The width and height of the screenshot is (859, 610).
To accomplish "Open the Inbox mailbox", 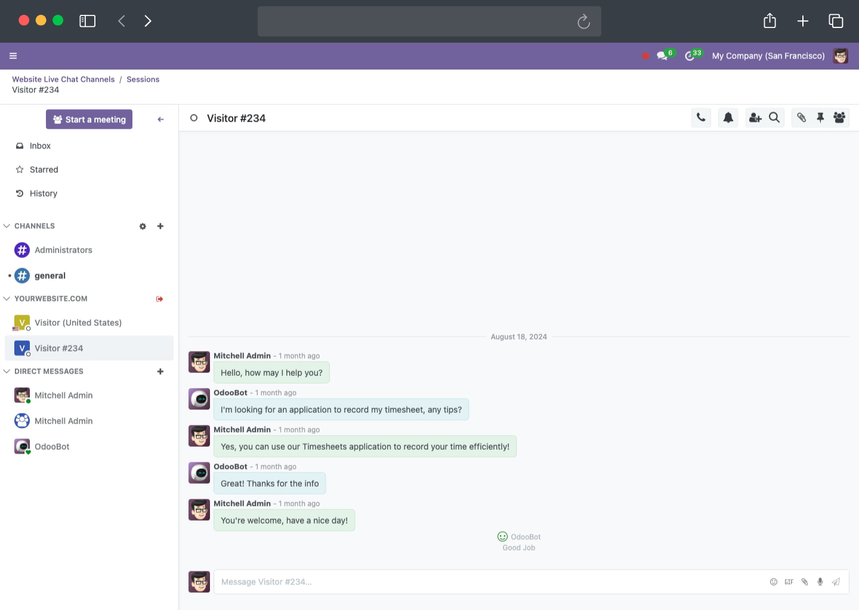I will (x=40, y=146).
